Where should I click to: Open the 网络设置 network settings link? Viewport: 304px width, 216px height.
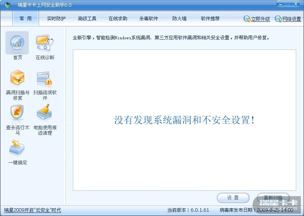[x=292, y=19]
